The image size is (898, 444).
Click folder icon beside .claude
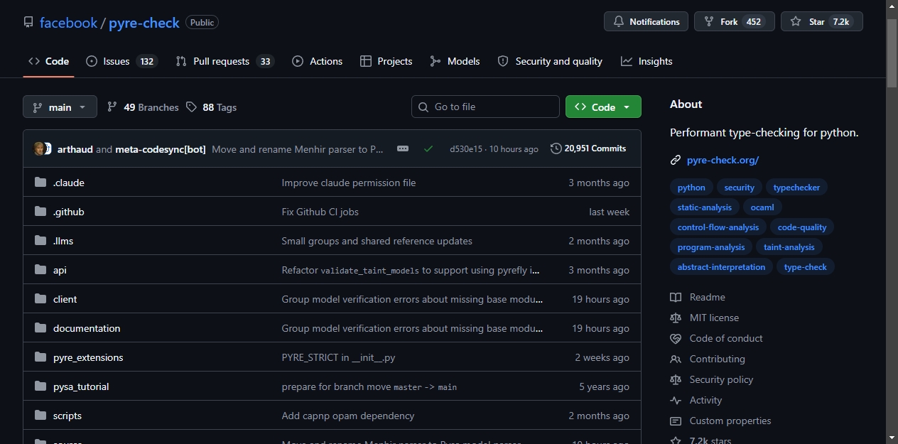tap(40, 183)
